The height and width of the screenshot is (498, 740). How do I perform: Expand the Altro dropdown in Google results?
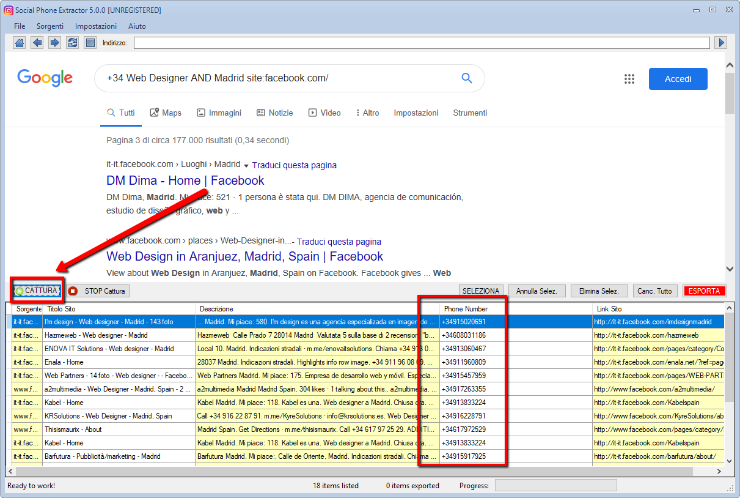(x=367, y=113)
